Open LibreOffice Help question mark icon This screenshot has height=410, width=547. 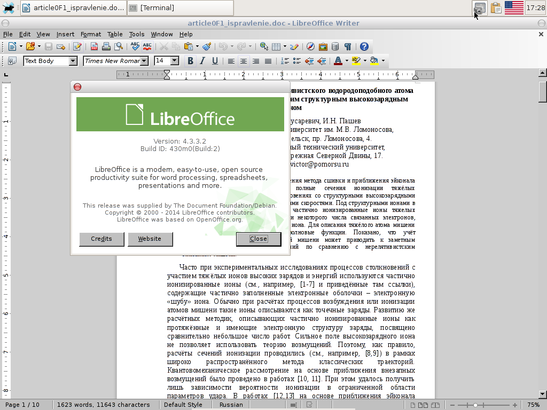364,46
